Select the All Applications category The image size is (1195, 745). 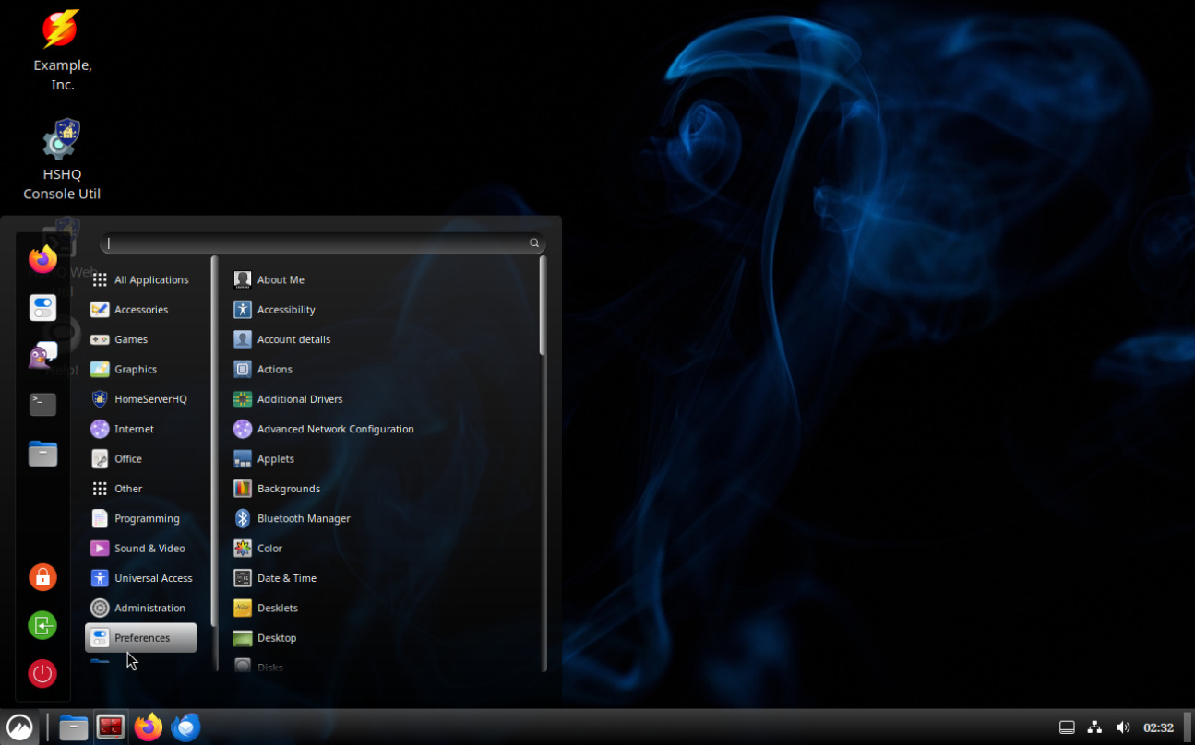point(150,279)
